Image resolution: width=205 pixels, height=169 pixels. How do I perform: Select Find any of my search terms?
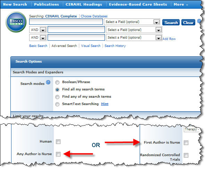[x=57, y=97]
